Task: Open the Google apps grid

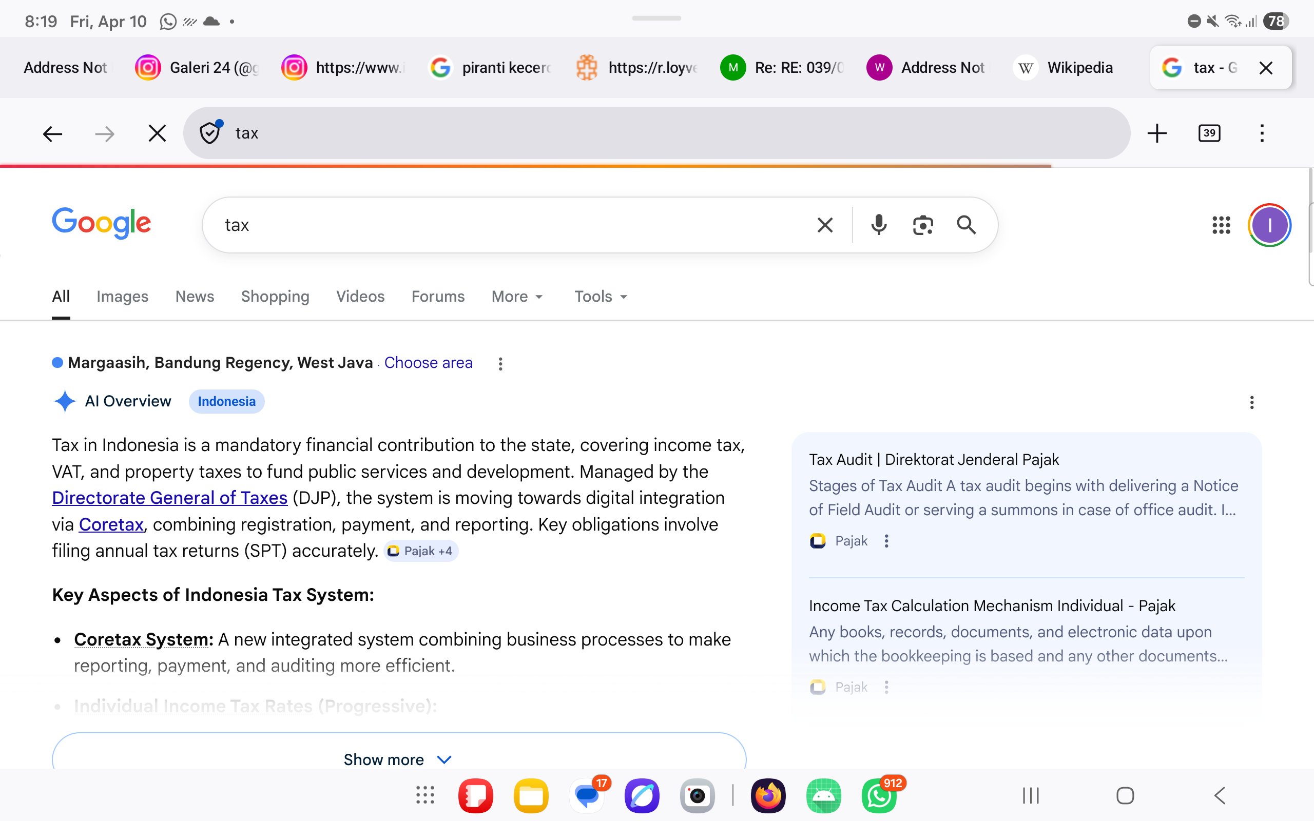Action: click(1222, 224)
